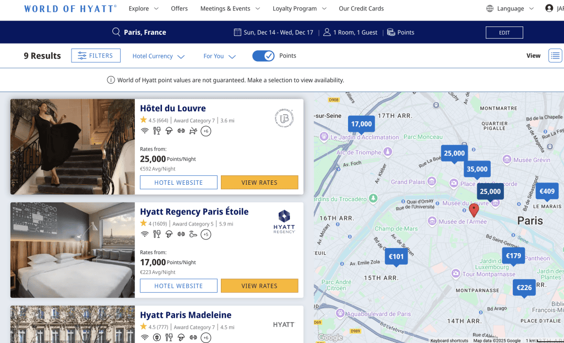Show Hyatt Regency Étoile +5 more amenities
The image size is (564, 343).
click(x=206, y=234)
